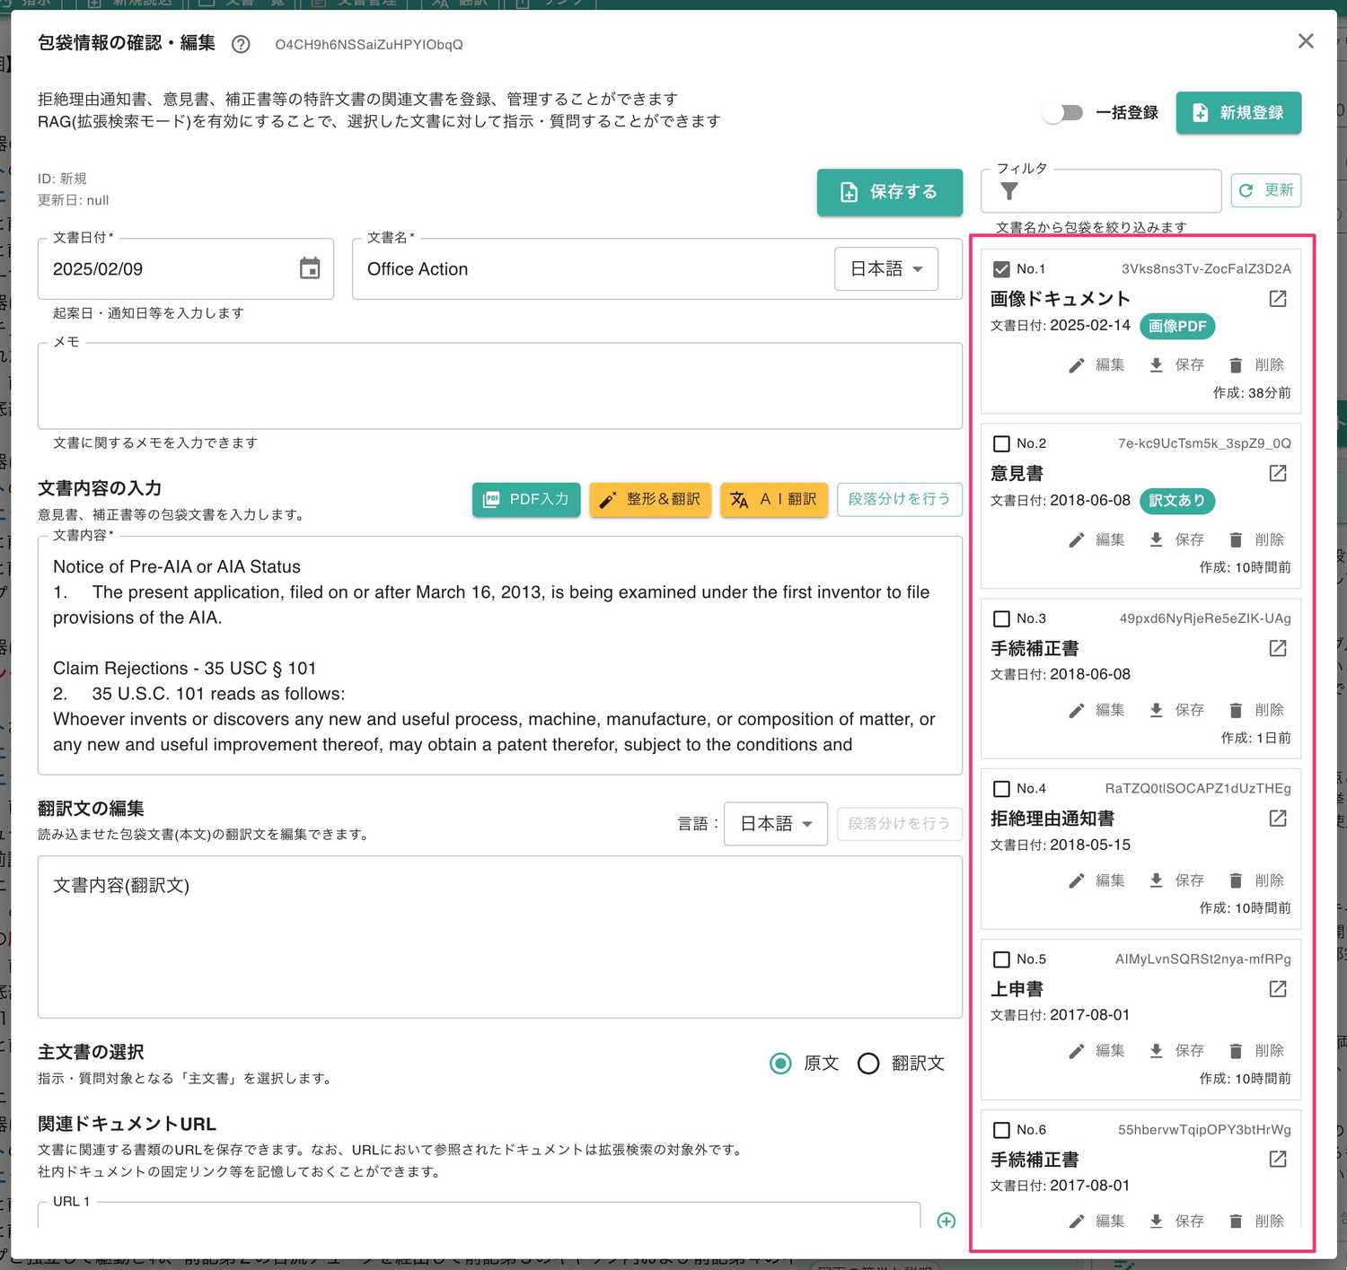1347x1270 pixels.
Task: Click 編集 pencil for 上申書
Action: pos(1096,1051)
